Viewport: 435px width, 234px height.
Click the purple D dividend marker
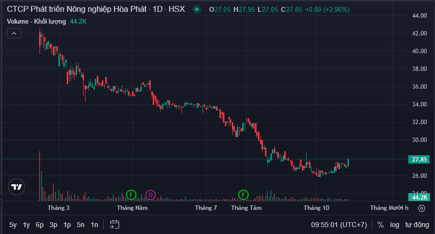coord(150,195)
